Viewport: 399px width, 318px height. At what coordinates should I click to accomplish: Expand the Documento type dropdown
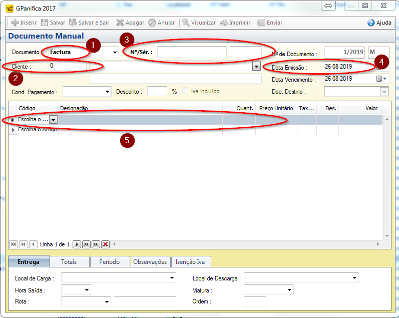tap(115, 53)
